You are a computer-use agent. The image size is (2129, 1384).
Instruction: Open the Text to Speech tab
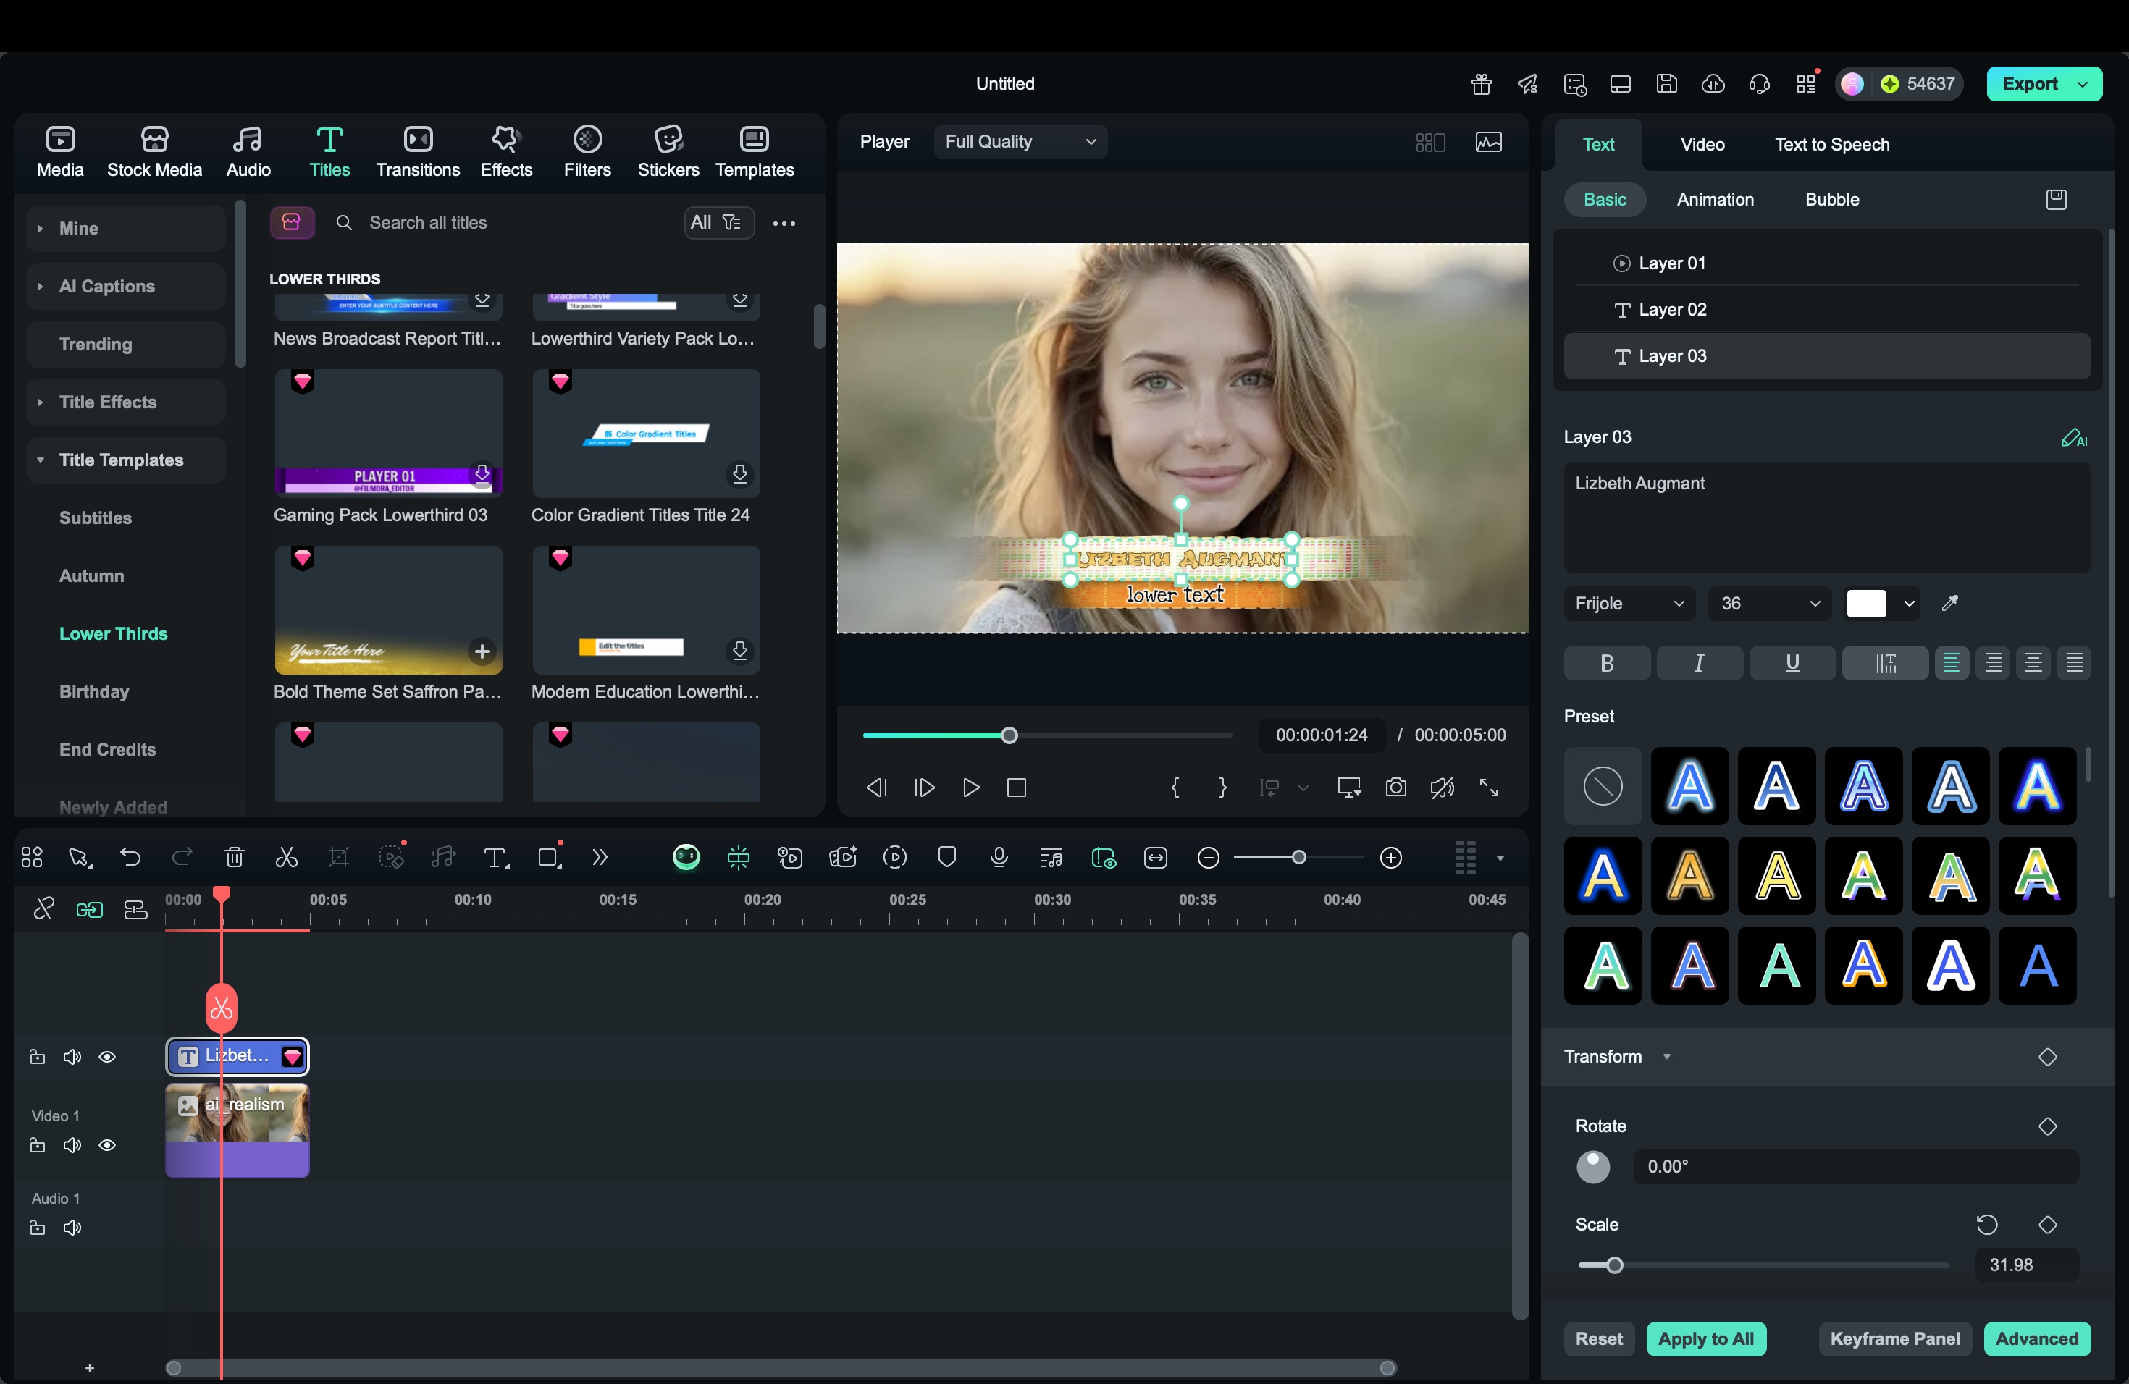[1831, 144]
